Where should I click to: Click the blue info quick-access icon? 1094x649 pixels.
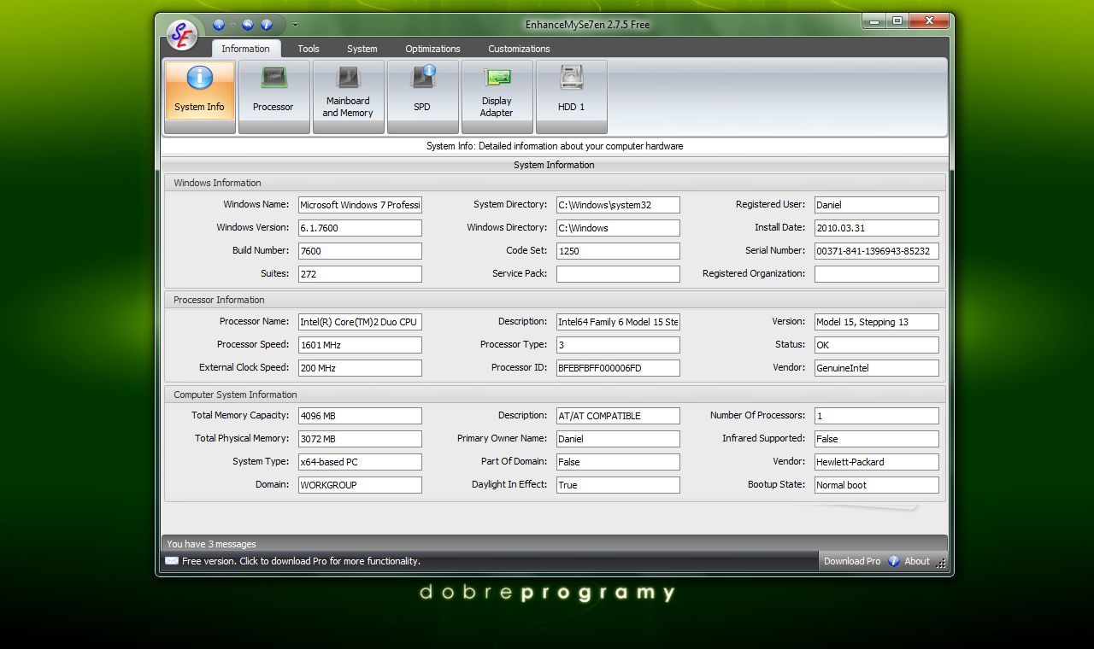tap(267, 24)
